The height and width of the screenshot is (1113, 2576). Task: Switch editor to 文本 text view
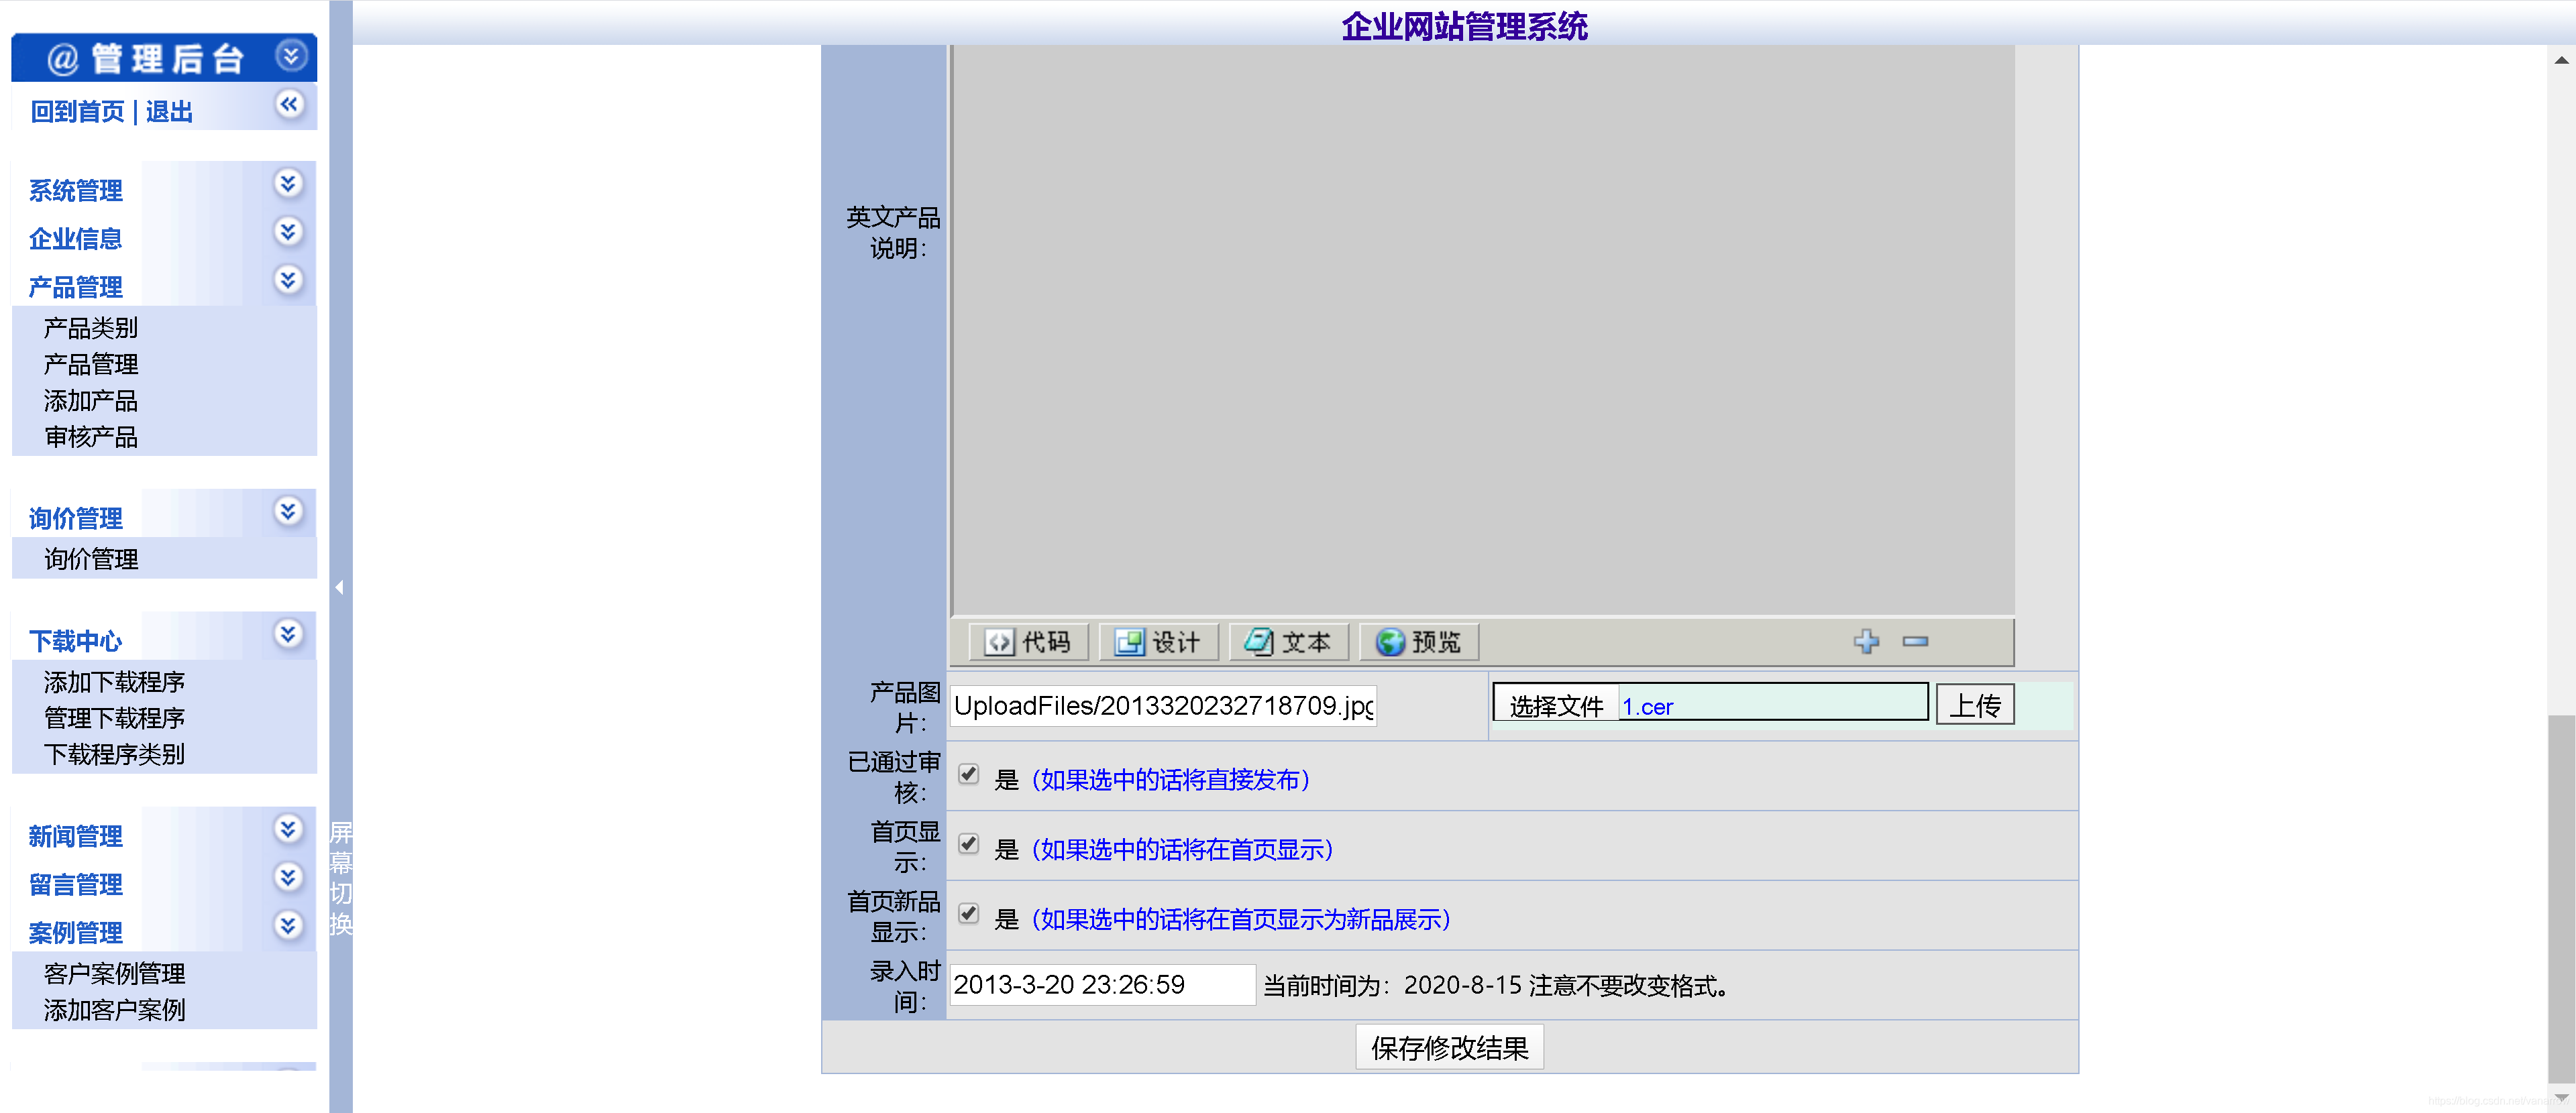click(x=1288, y=642)
